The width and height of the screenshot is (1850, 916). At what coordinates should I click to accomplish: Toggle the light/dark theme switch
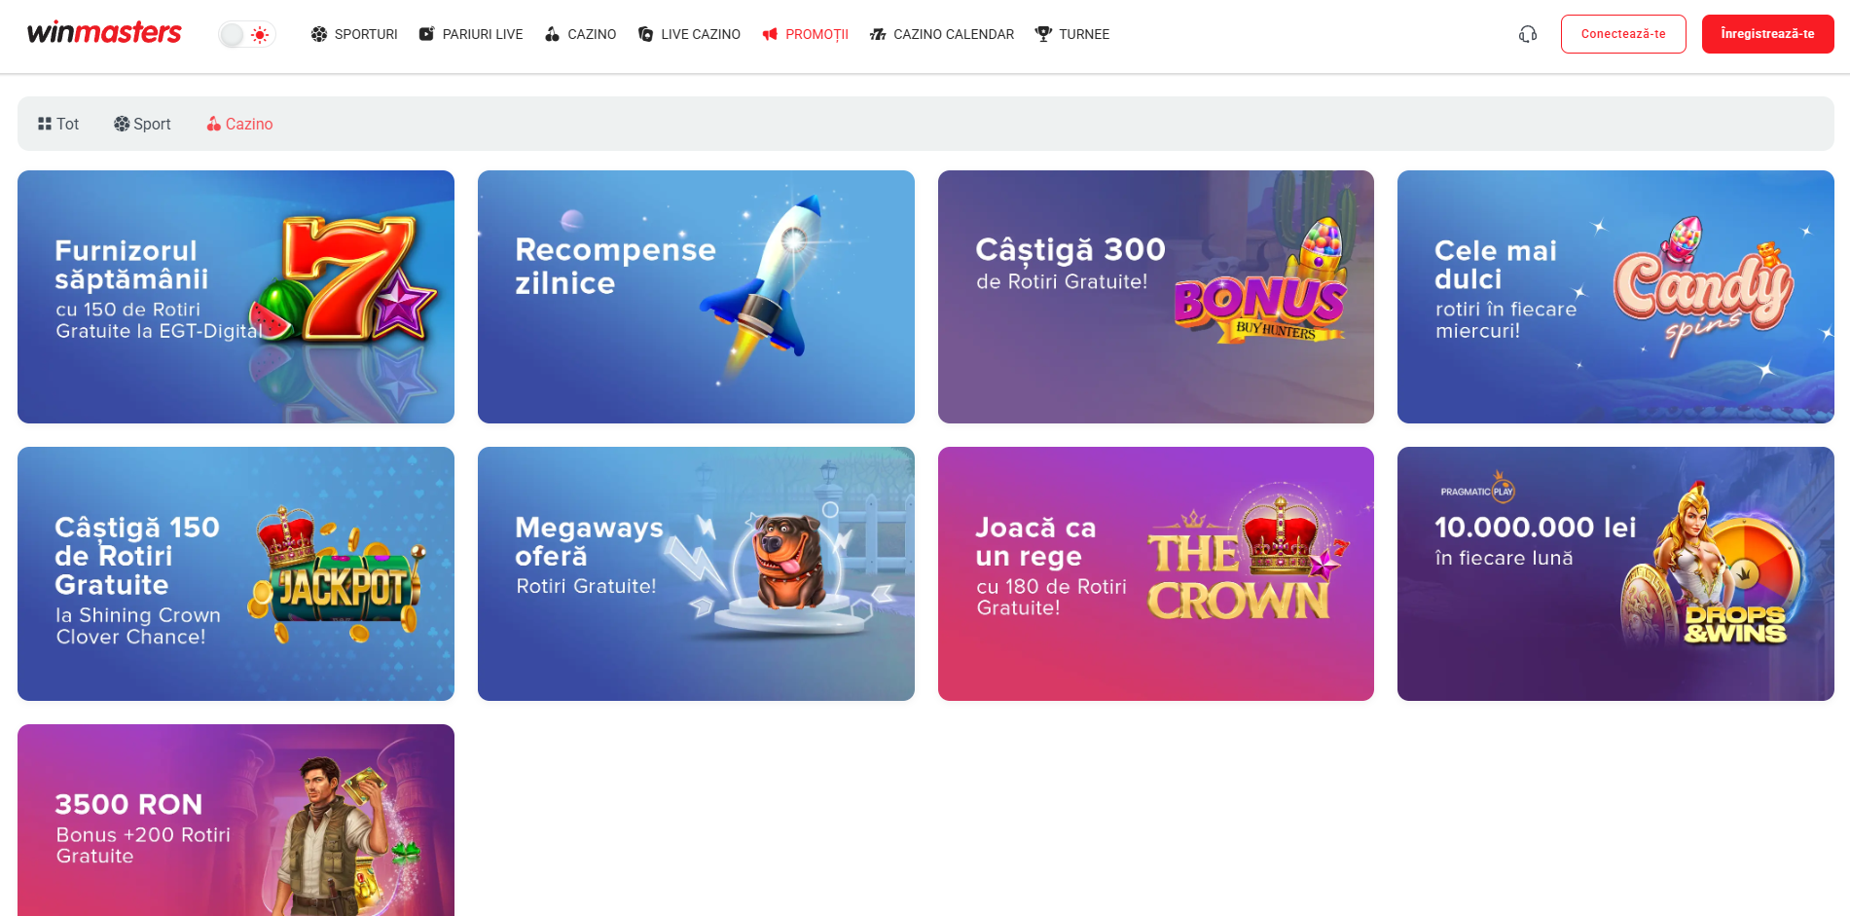(247, 35)
